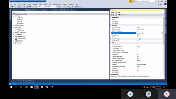Screen dimensions: 176x99
Task: Click the Mappings node icon
Action: click(16, 40)
